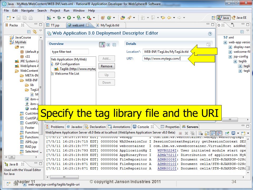Click the Open Perspective icon

coord(213,18)
